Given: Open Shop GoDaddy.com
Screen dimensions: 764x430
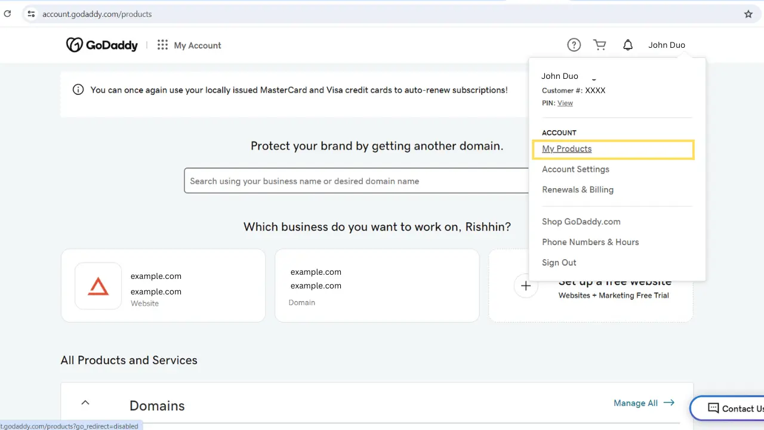Looking at the screenshot, I should [581, 222].
